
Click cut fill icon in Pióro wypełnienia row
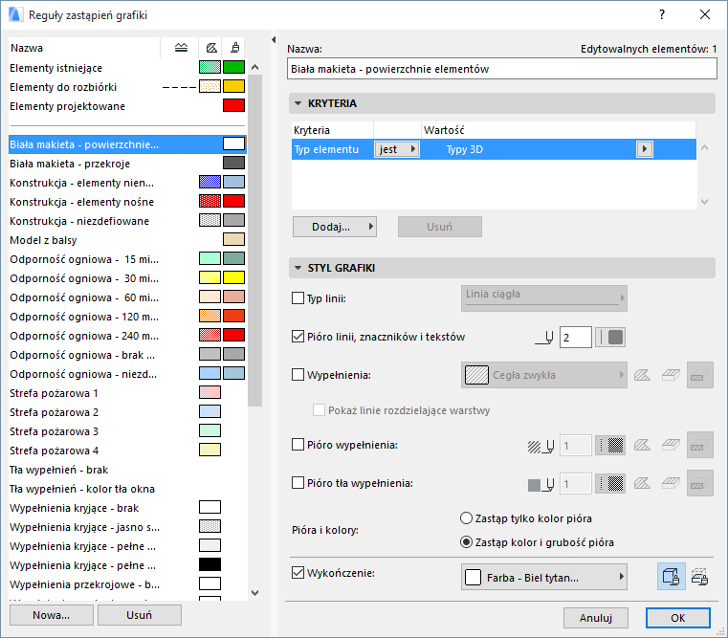pyautogui.click(x=699, y=446)
